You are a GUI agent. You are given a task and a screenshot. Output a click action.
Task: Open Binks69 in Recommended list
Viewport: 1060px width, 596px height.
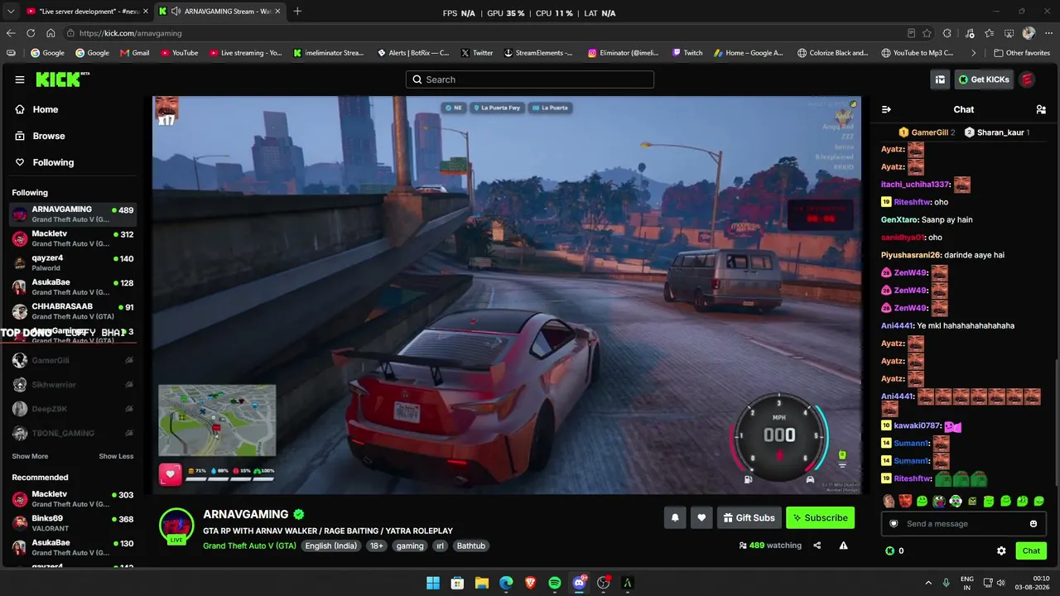coord(73,523)
